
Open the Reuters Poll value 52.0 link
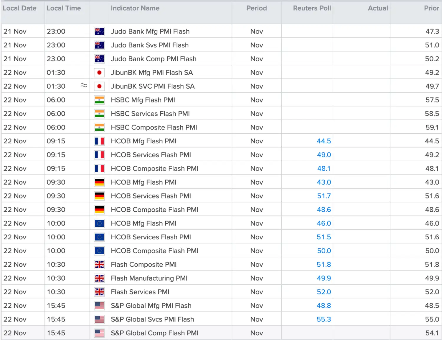pyautogui.click(x=324, y=292)
